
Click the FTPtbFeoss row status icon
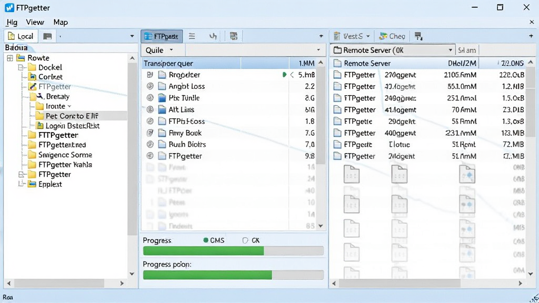[150, 122]
